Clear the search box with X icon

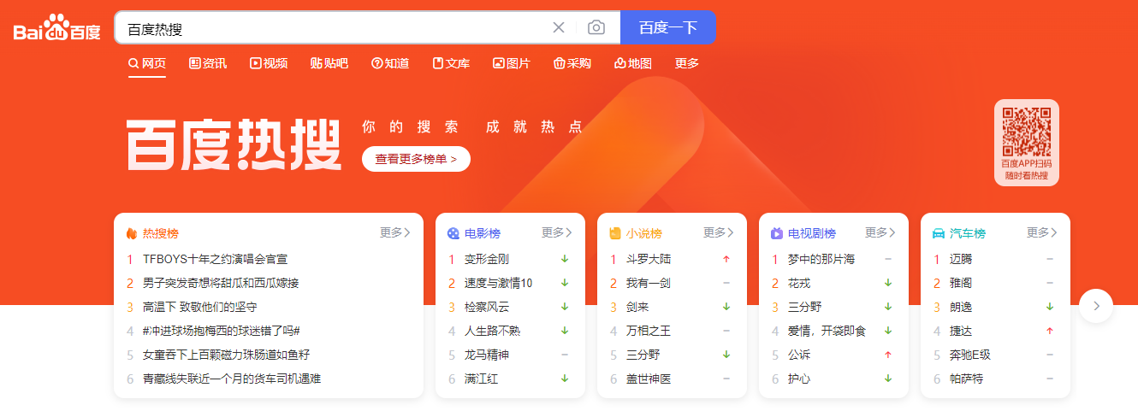tap(559, 27)
